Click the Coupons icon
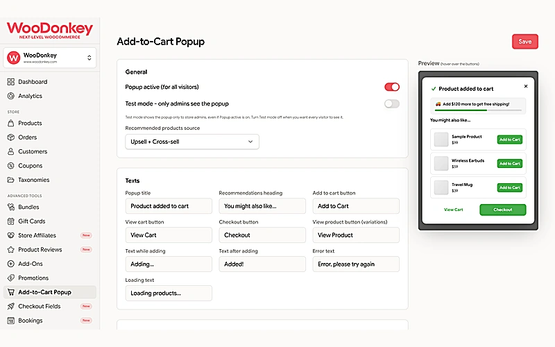This screenshot has height=347, width=555. pos(11,166)
